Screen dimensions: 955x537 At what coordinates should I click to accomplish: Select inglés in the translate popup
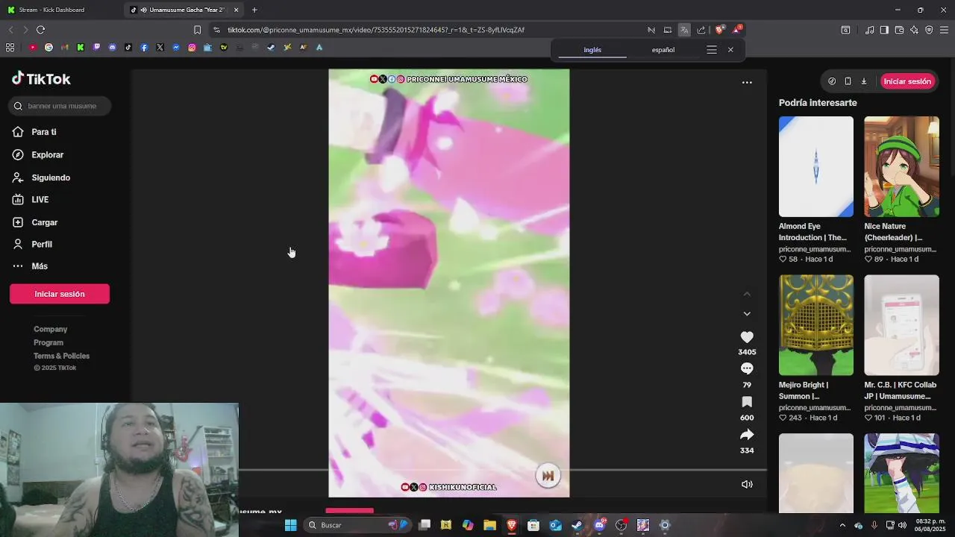(x=592, y=50)
